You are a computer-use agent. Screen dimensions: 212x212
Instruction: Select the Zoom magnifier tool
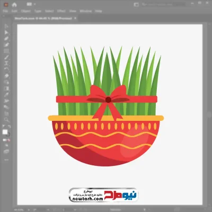point(6,120)
